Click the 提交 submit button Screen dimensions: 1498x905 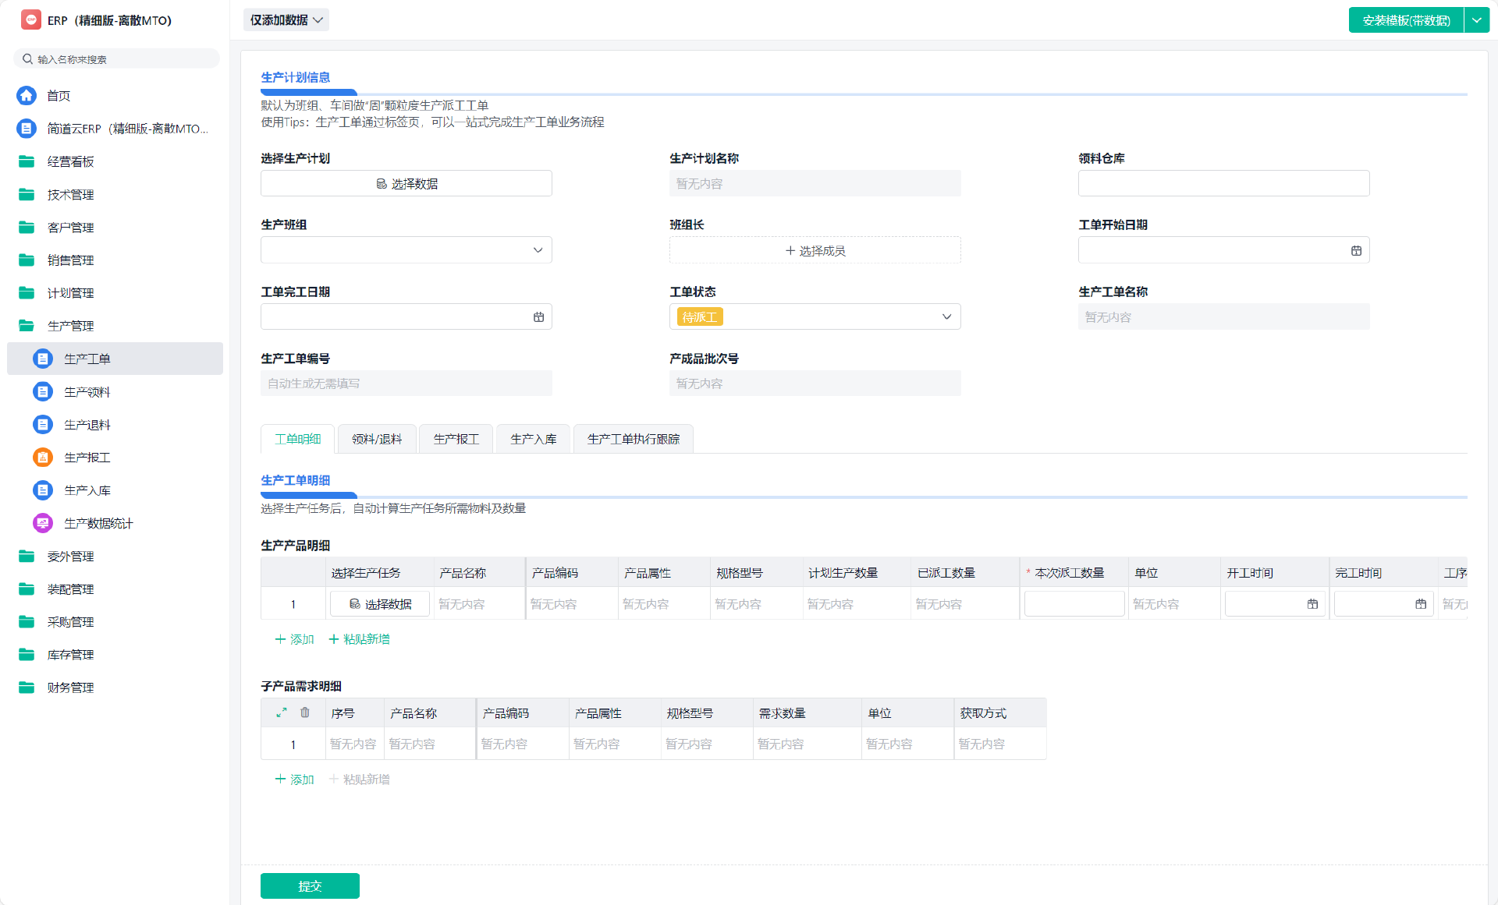[310, 886]
